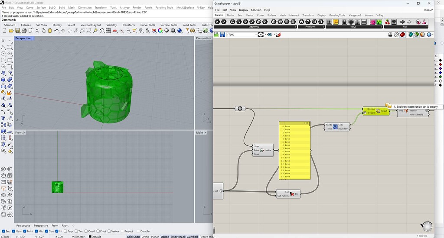The height and width of the screenshot is (238, 444).
Task: Click the Default layer color swatch
Action: click(90, 237)
